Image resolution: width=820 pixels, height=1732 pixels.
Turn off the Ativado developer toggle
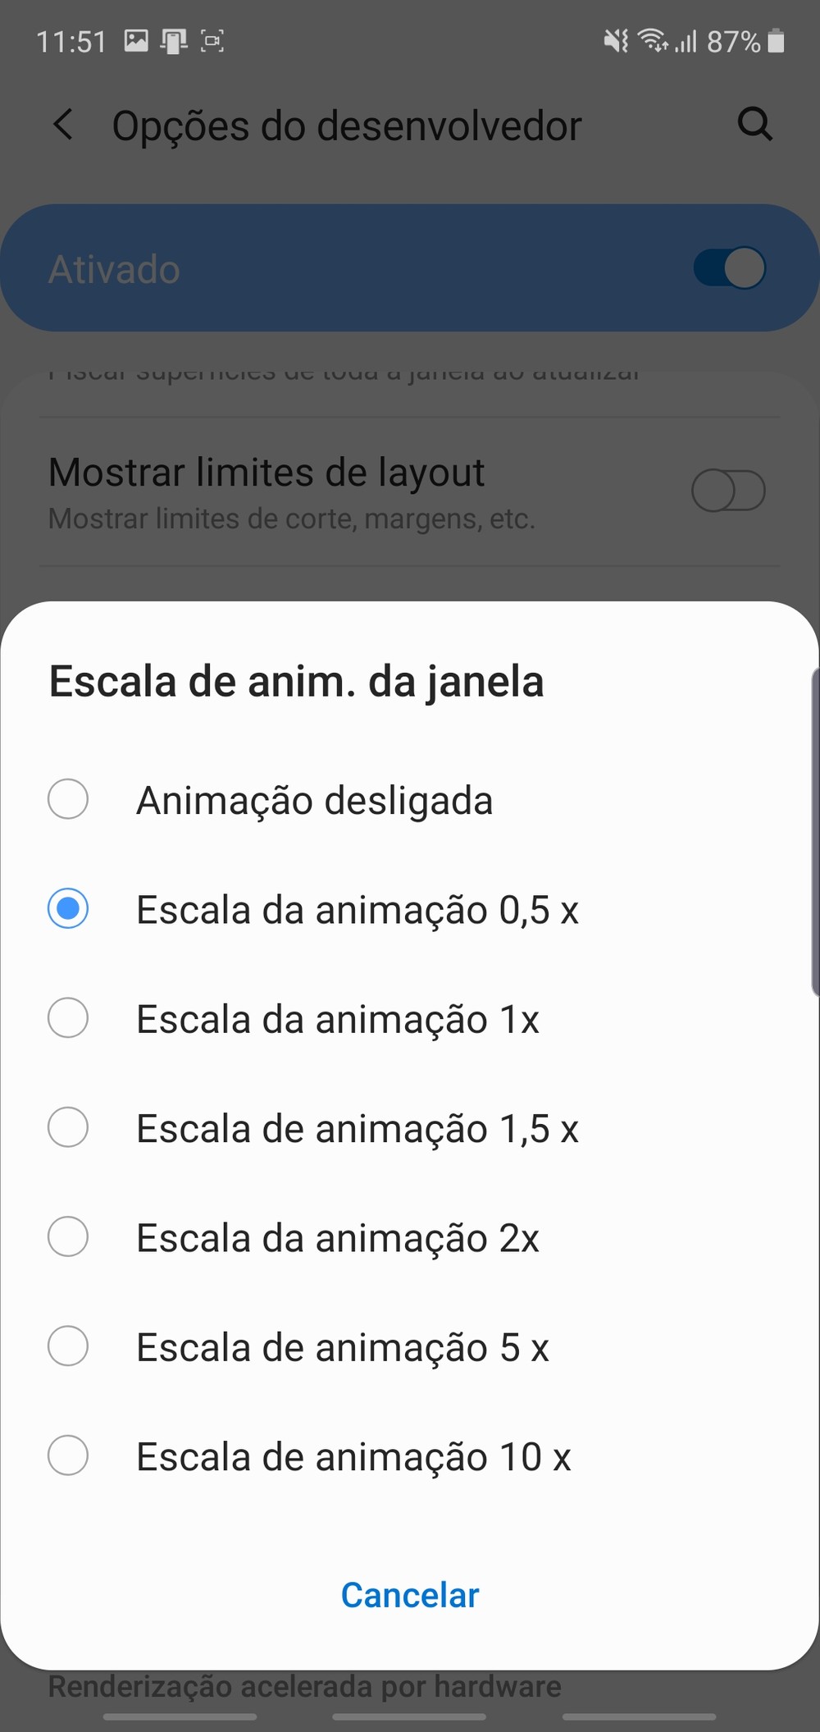pyautogui.click(x=729, y=268)
